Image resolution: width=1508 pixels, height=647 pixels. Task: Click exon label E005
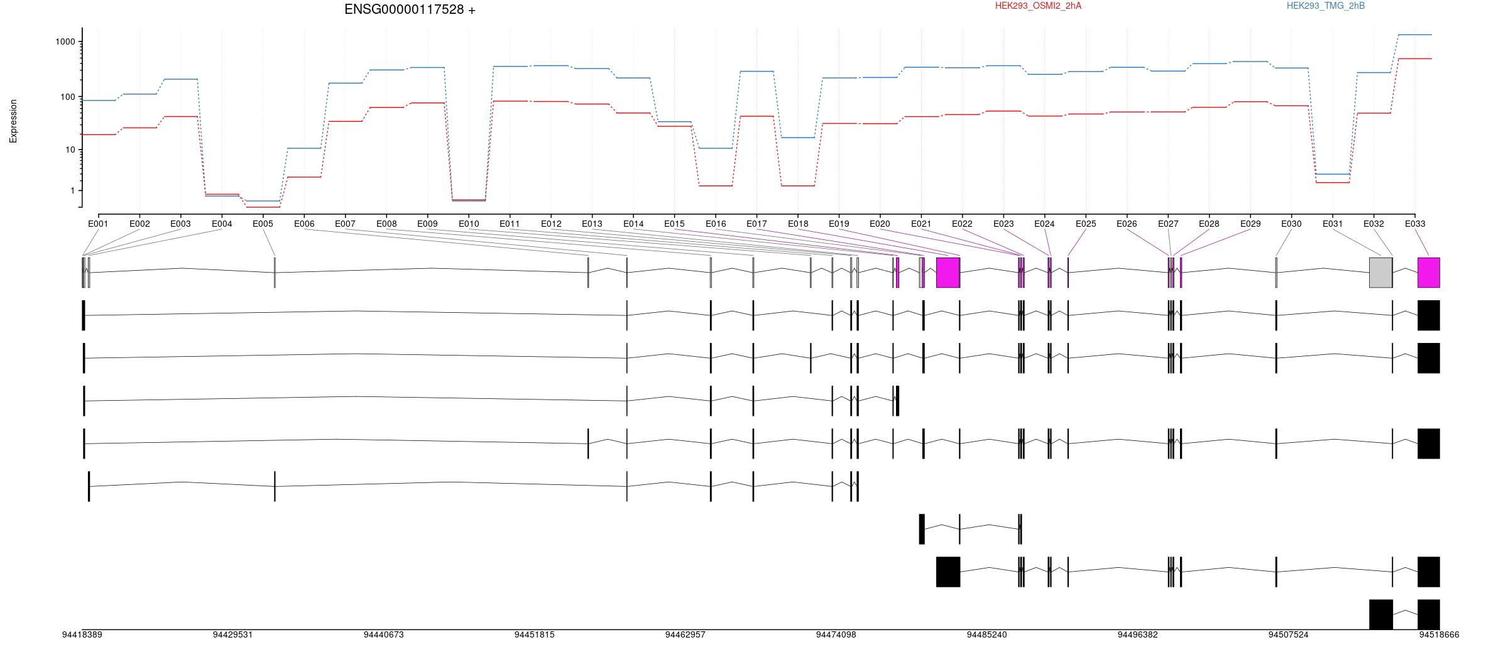[x=263, y=224]
